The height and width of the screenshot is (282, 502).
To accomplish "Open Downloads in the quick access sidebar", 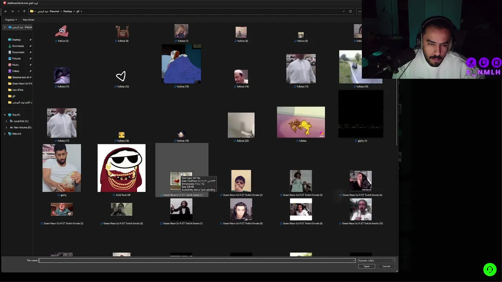I will [18, 46].
